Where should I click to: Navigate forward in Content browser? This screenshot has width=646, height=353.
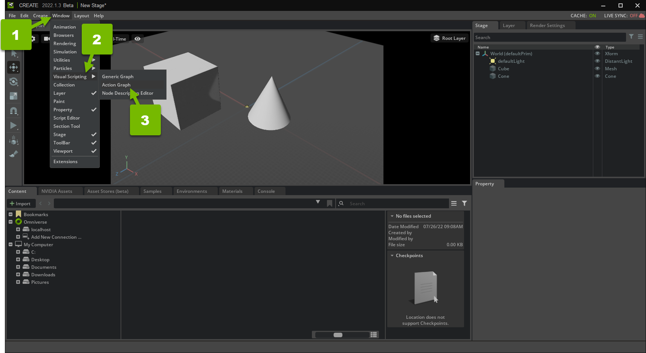49,203
